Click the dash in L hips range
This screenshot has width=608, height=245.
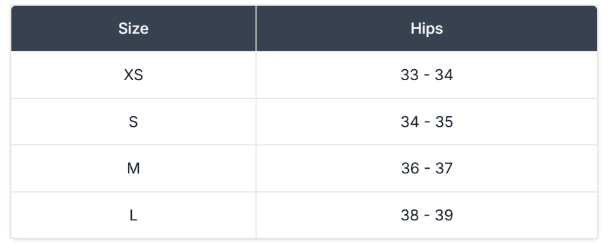(427, 216)
